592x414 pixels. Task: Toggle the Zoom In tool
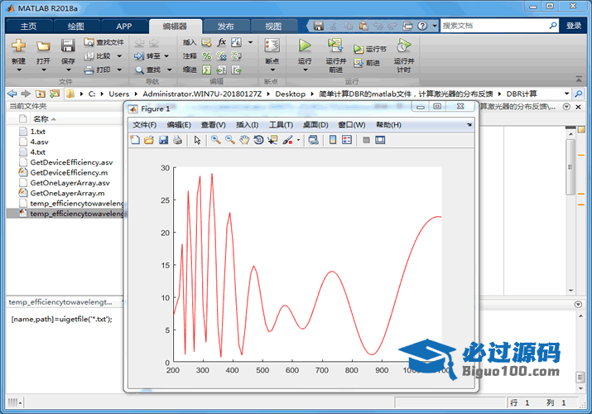pos(215,140)
